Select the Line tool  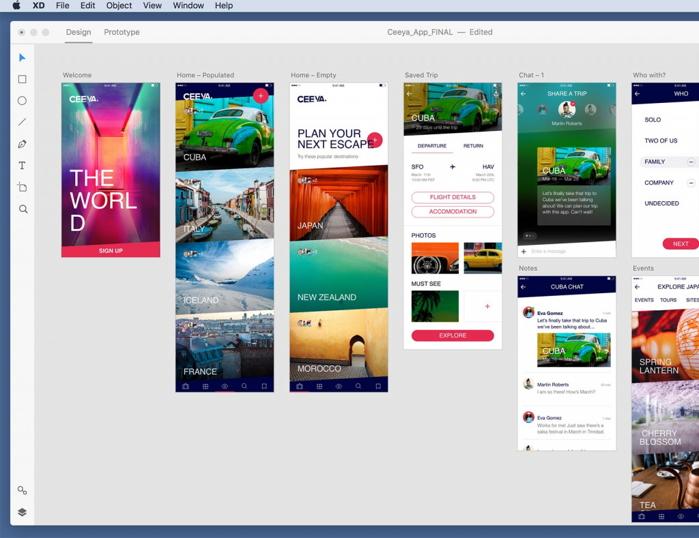(22, 122)
